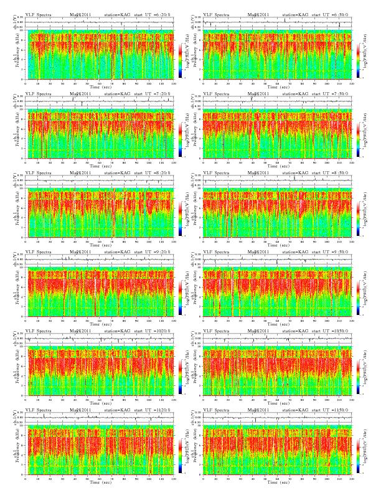Click the PSD color bar of the 9:20:0 panel
Image resolution: width=381 pixels, height=493 pixels.
pyautogui.click(x=180, y=298)
